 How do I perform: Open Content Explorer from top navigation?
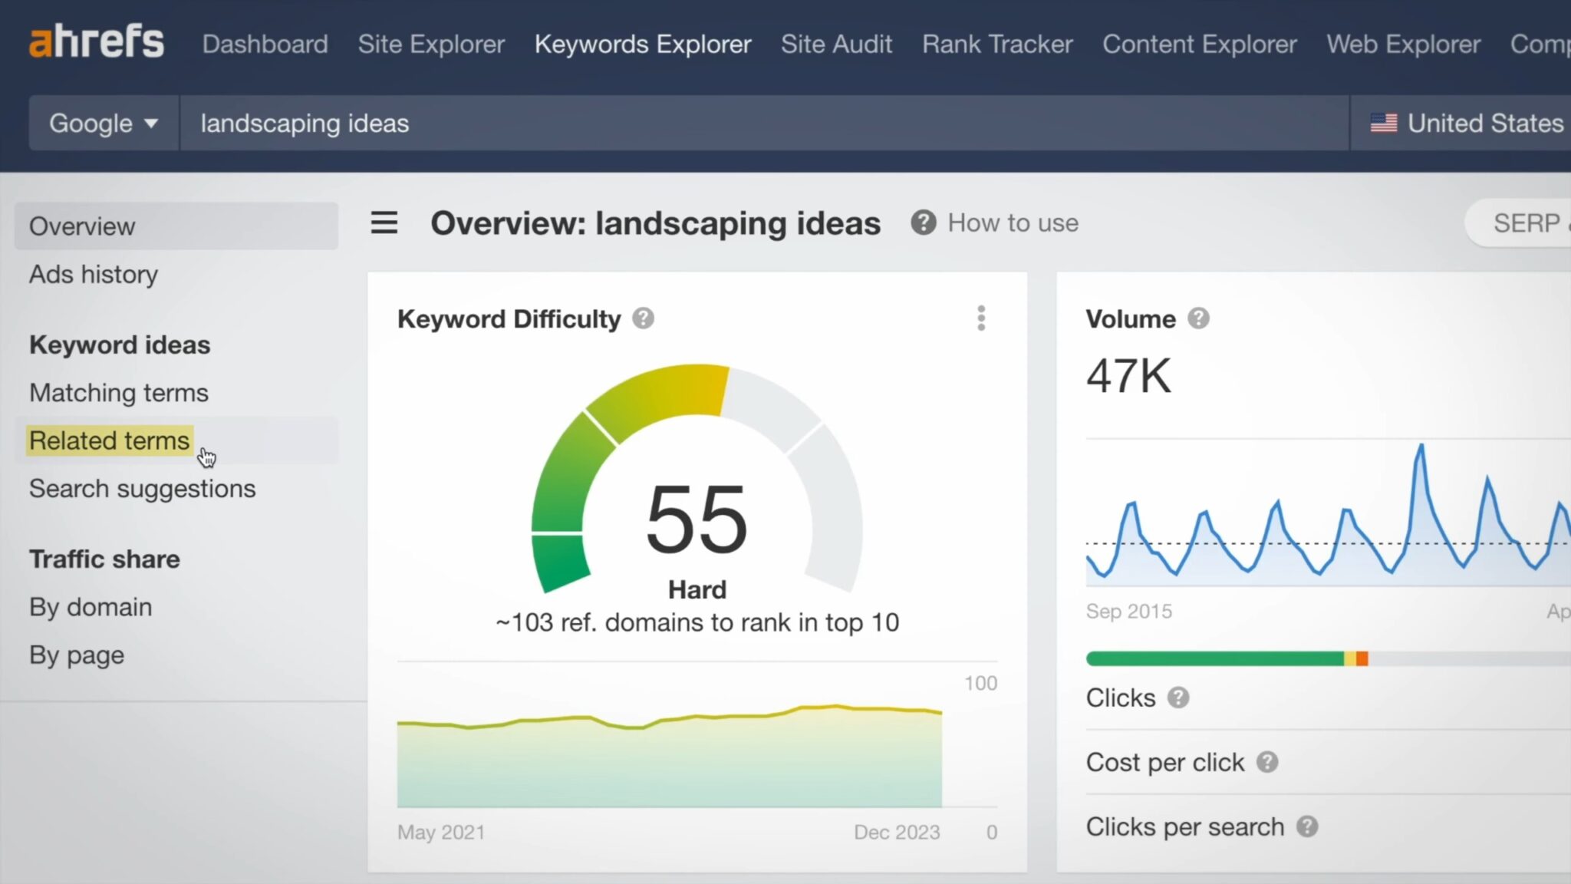click(1200, 44)
